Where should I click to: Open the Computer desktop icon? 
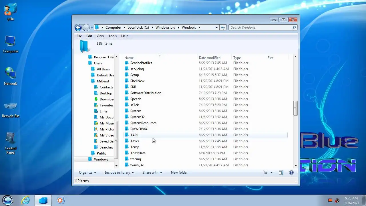[11, 44]
